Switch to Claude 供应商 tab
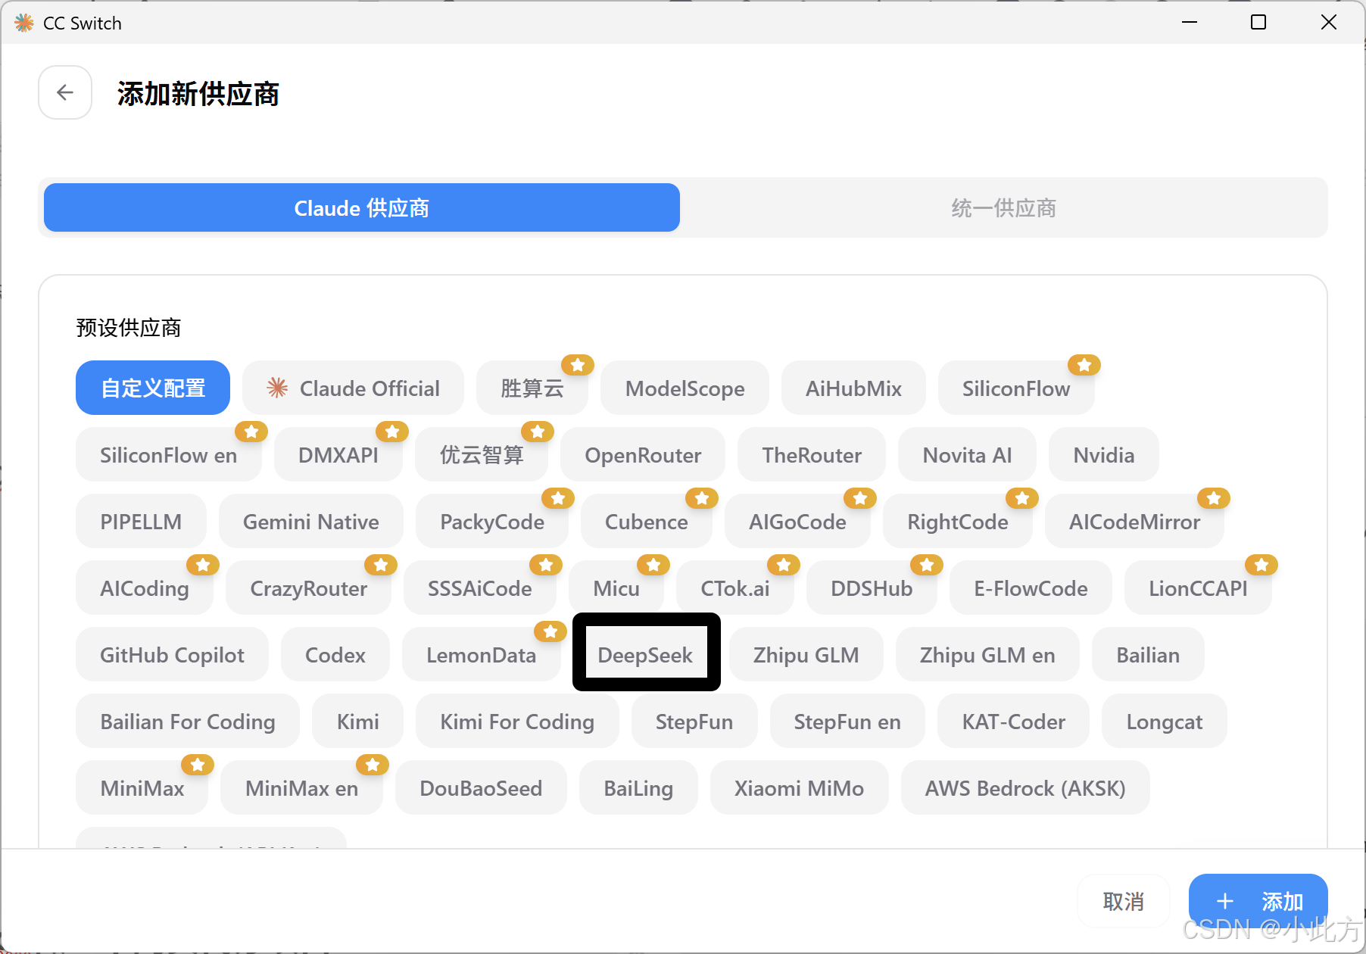 coord(362,207)
